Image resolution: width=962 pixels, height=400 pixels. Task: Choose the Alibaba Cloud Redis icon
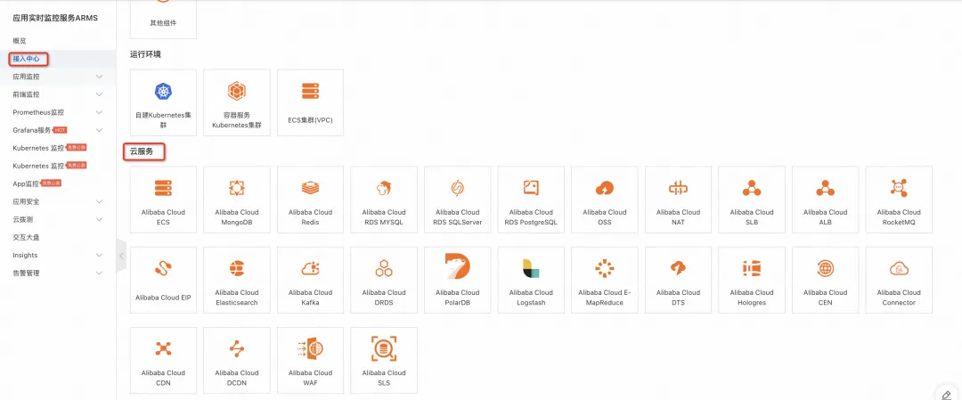point(311,188)
